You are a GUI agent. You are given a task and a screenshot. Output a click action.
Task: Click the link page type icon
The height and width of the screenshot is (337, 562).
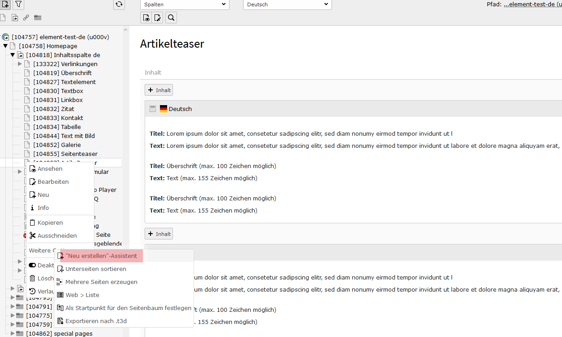click(x=26, y=18)
